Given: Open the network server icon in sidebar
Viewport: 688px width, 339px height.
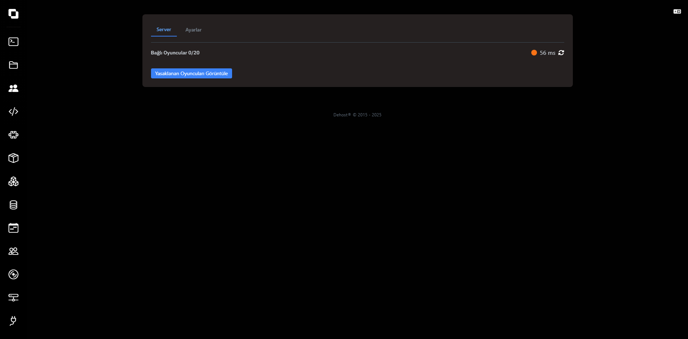Looking at the screenshot, I should [13, 297].
